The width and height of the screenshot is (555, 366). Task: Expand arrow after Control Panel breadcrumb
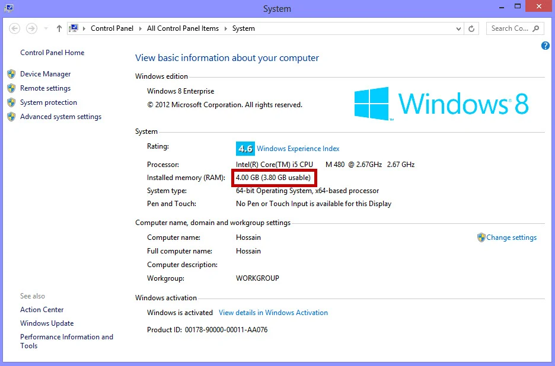point(140,28)
